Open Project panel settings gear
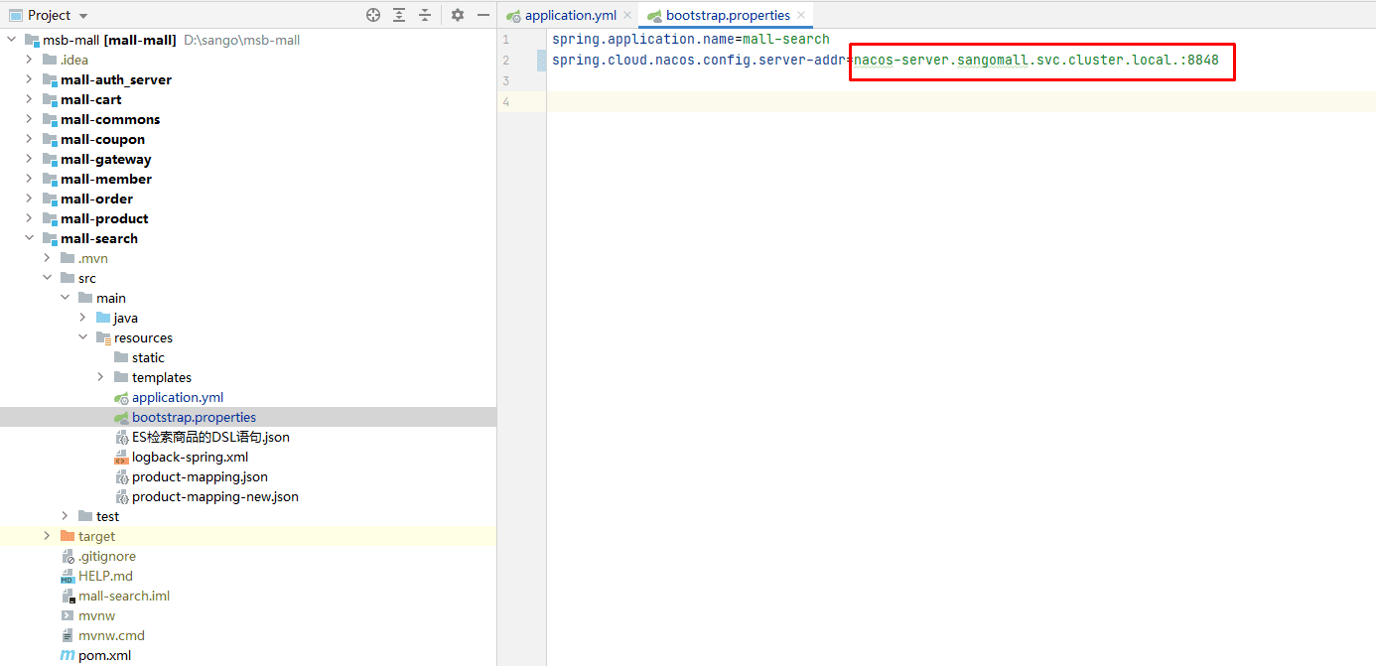The width and height of the screenshot is (1376, 666). (x=457, y=15)
